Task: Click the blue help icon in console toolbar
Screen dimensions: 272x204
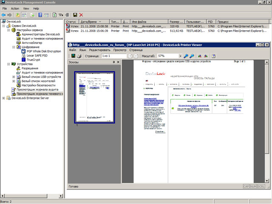Action: pyautogui.click(x=40, y=15)
